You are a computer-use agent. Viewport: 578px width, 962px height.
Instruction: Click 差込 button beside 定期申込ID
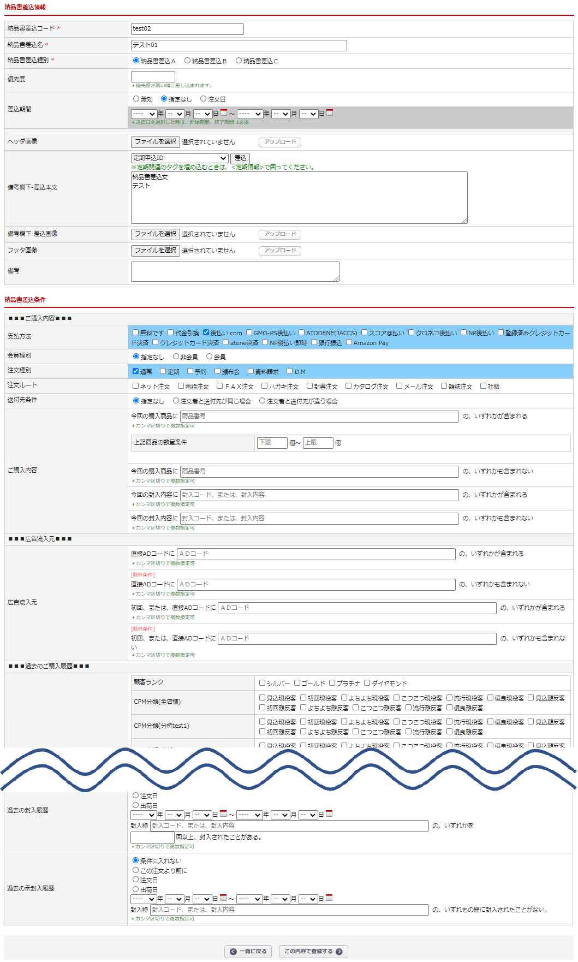pyautogui.click(x=240, y=158)
